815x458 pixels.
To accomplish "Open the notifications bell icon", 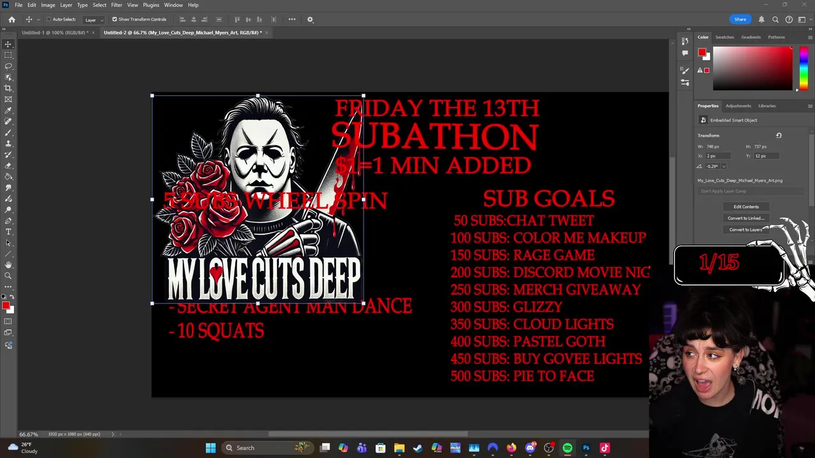I will coord(762,19).
